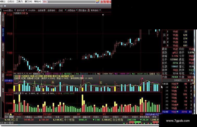Click the 总手 value 127002
Image resolution: width=197 pixels, height=127 pixels.
coord(174,59)
